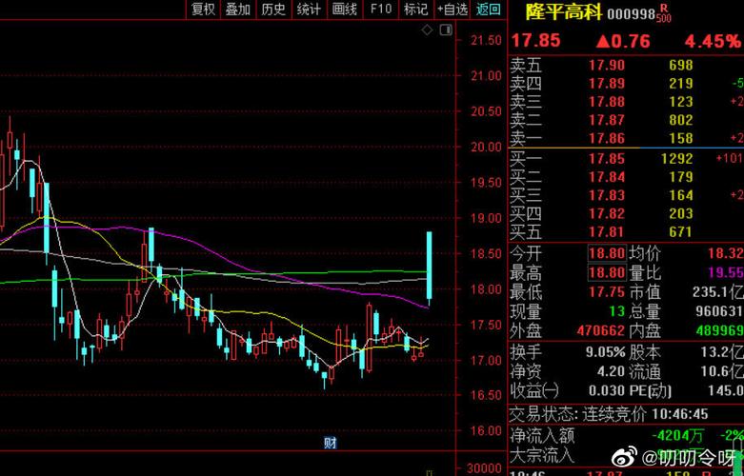Toggle the panel layout icon above chart
Viewport: 744px width, 476px height.
tap(446, 30)
